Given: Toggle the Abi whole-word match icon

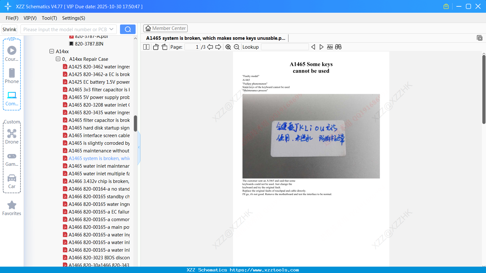Looking at the screenshot, I should click(330, 47).
